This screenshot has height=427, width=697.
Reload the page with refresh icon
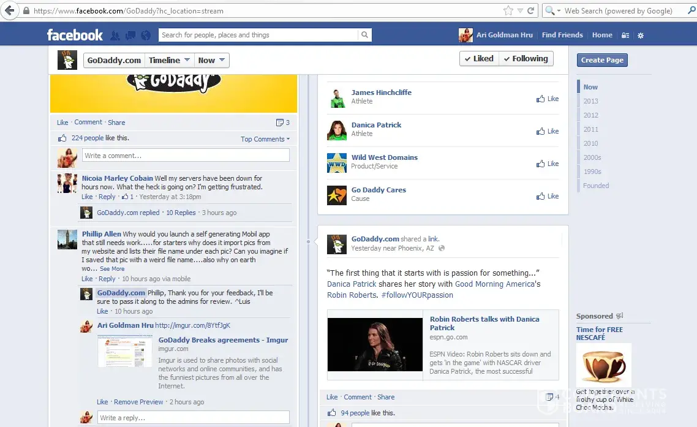point(531,10)
